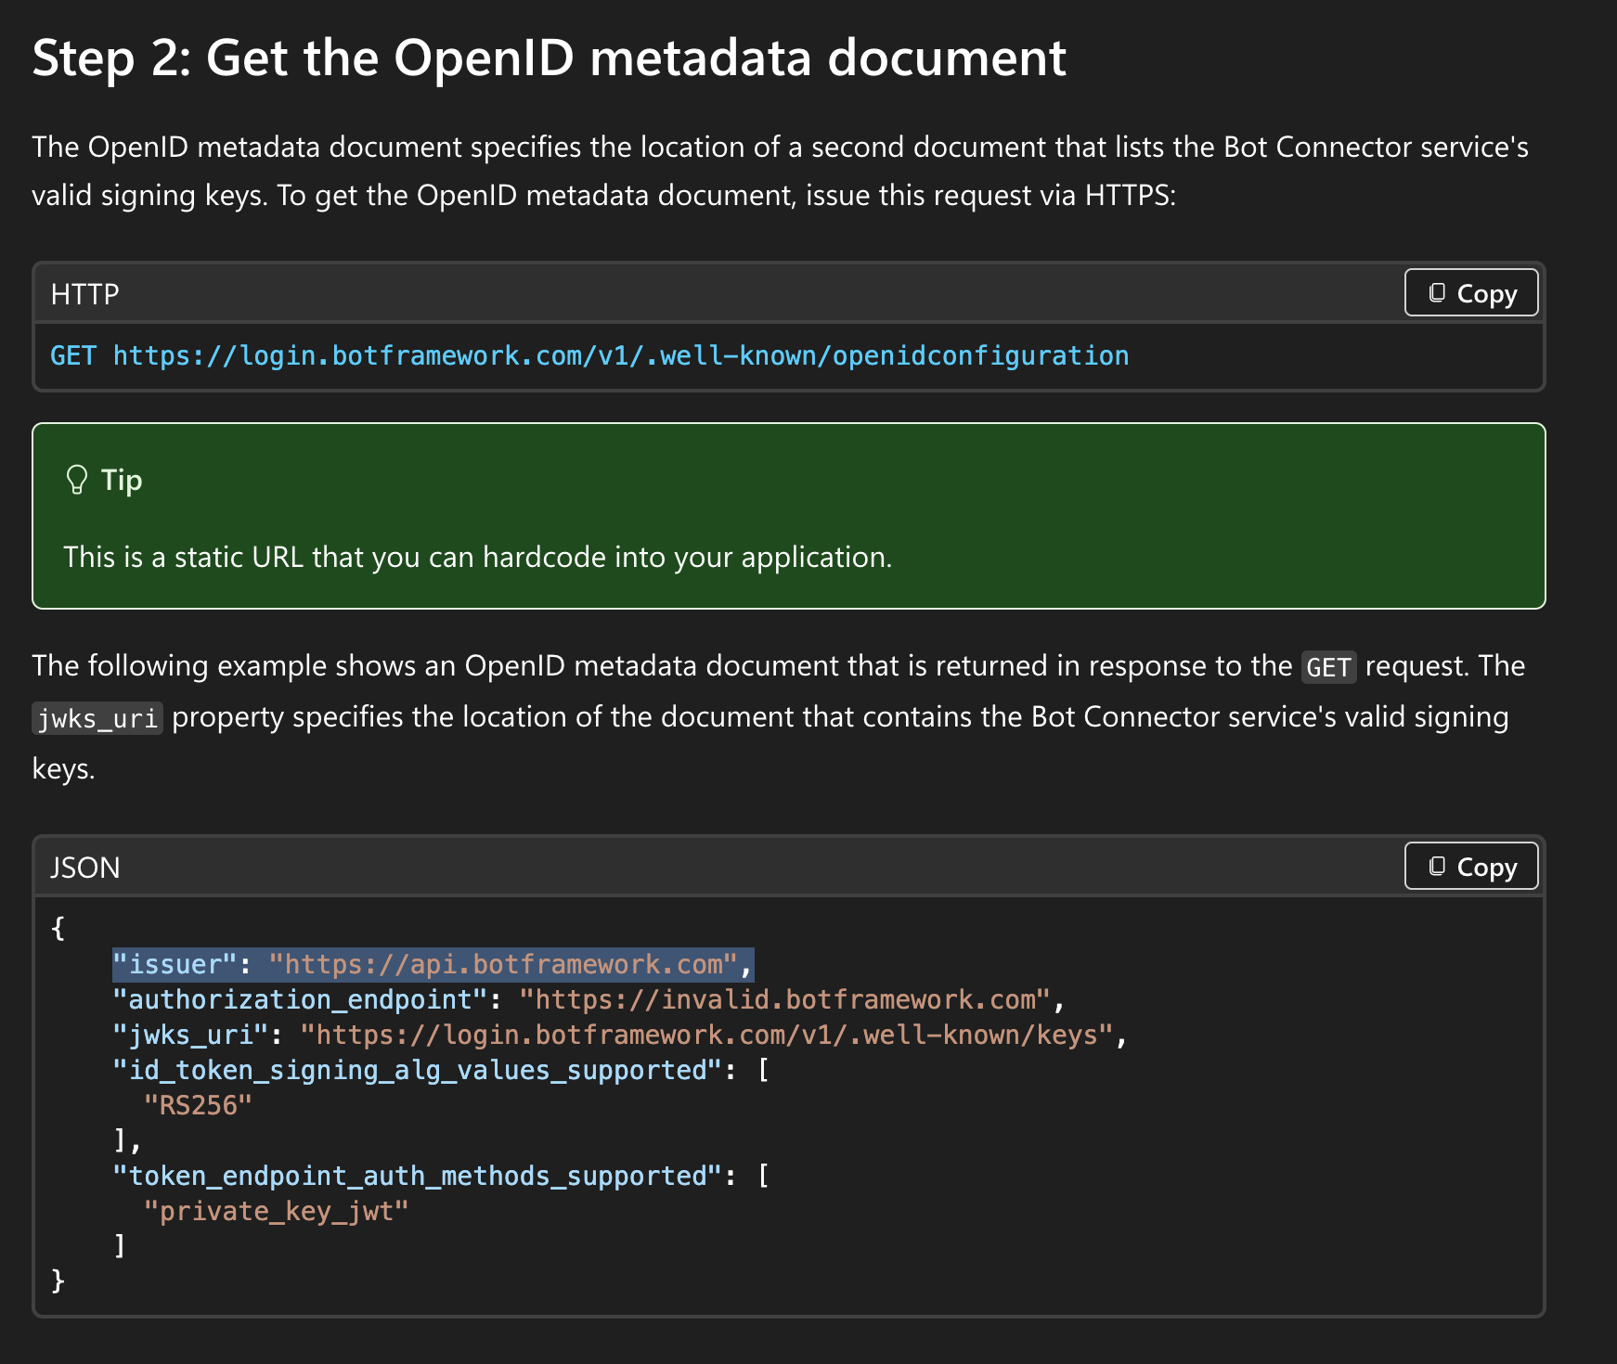Click the "RS256" value
Image resolution: width=1617 pixels, height=1364 pixels.
click(x=198, y=1106)
